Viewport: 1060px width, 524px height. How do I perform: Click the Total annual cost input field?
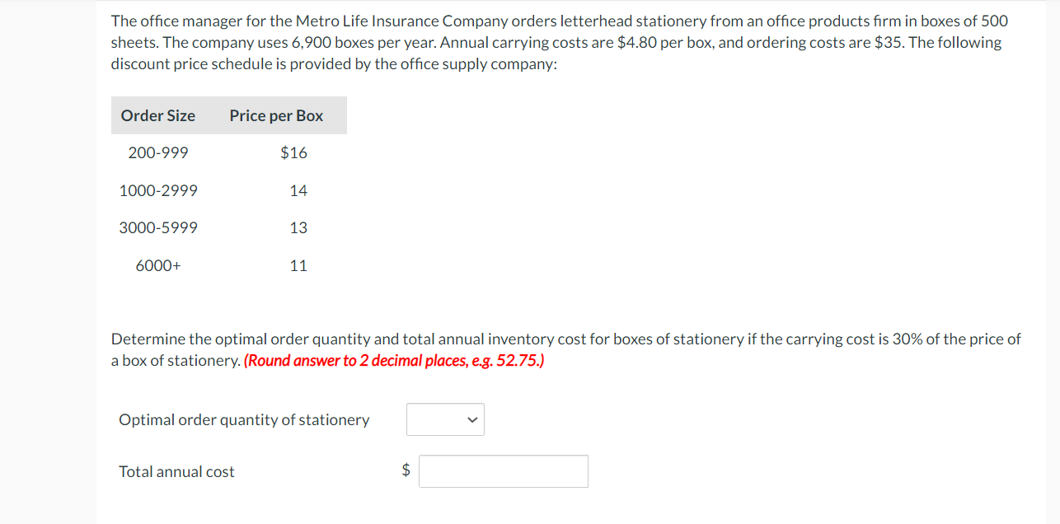pos(503,471)
